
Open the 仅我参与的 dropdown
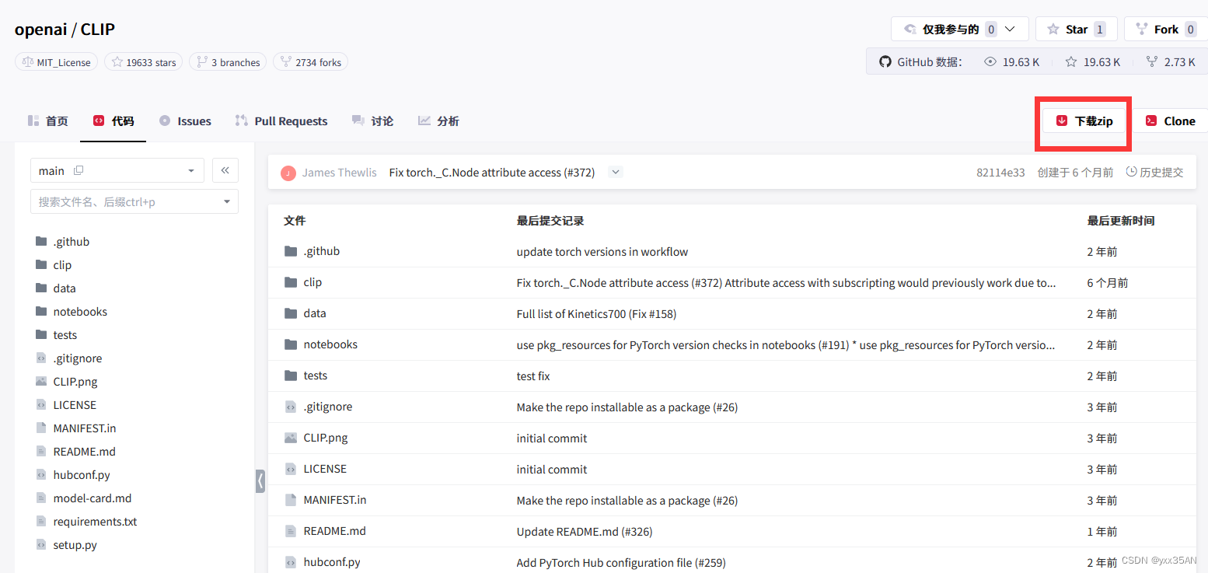point(960,30)
